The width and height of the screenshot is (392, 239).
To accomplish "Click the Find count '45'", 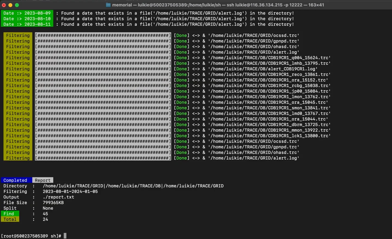I will 45,214.
